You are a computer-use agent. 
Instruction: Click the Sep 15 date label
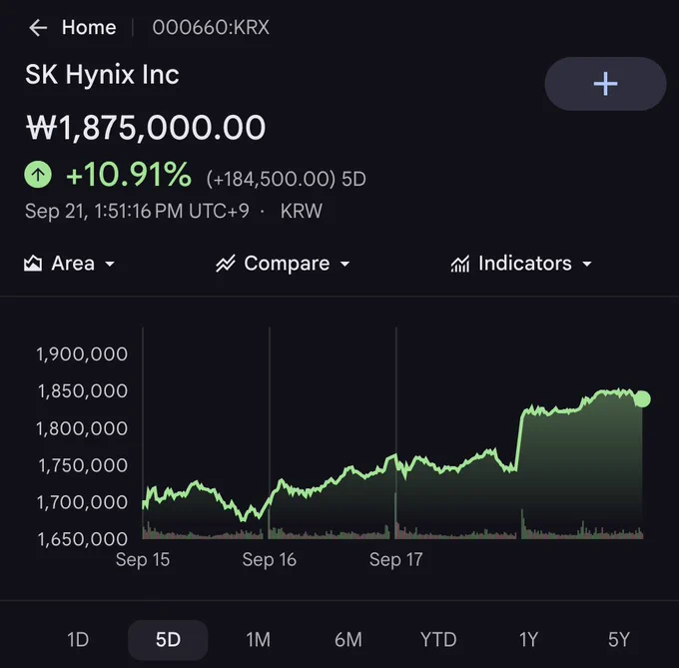pos(143,559)
